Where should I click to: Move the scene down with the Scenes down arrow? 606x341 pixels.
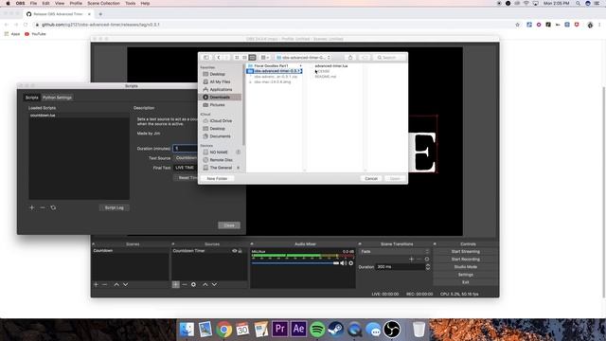126,284
